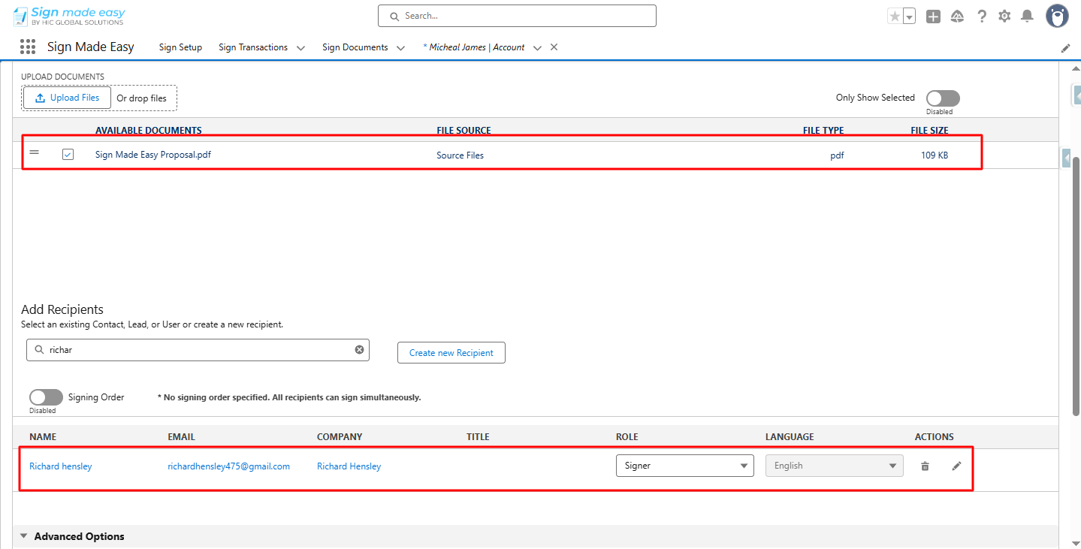Screen dimensions: 1081x549
Task: Click the page vertical scrollbar thumb
Action: click(x=1075, y=285)
